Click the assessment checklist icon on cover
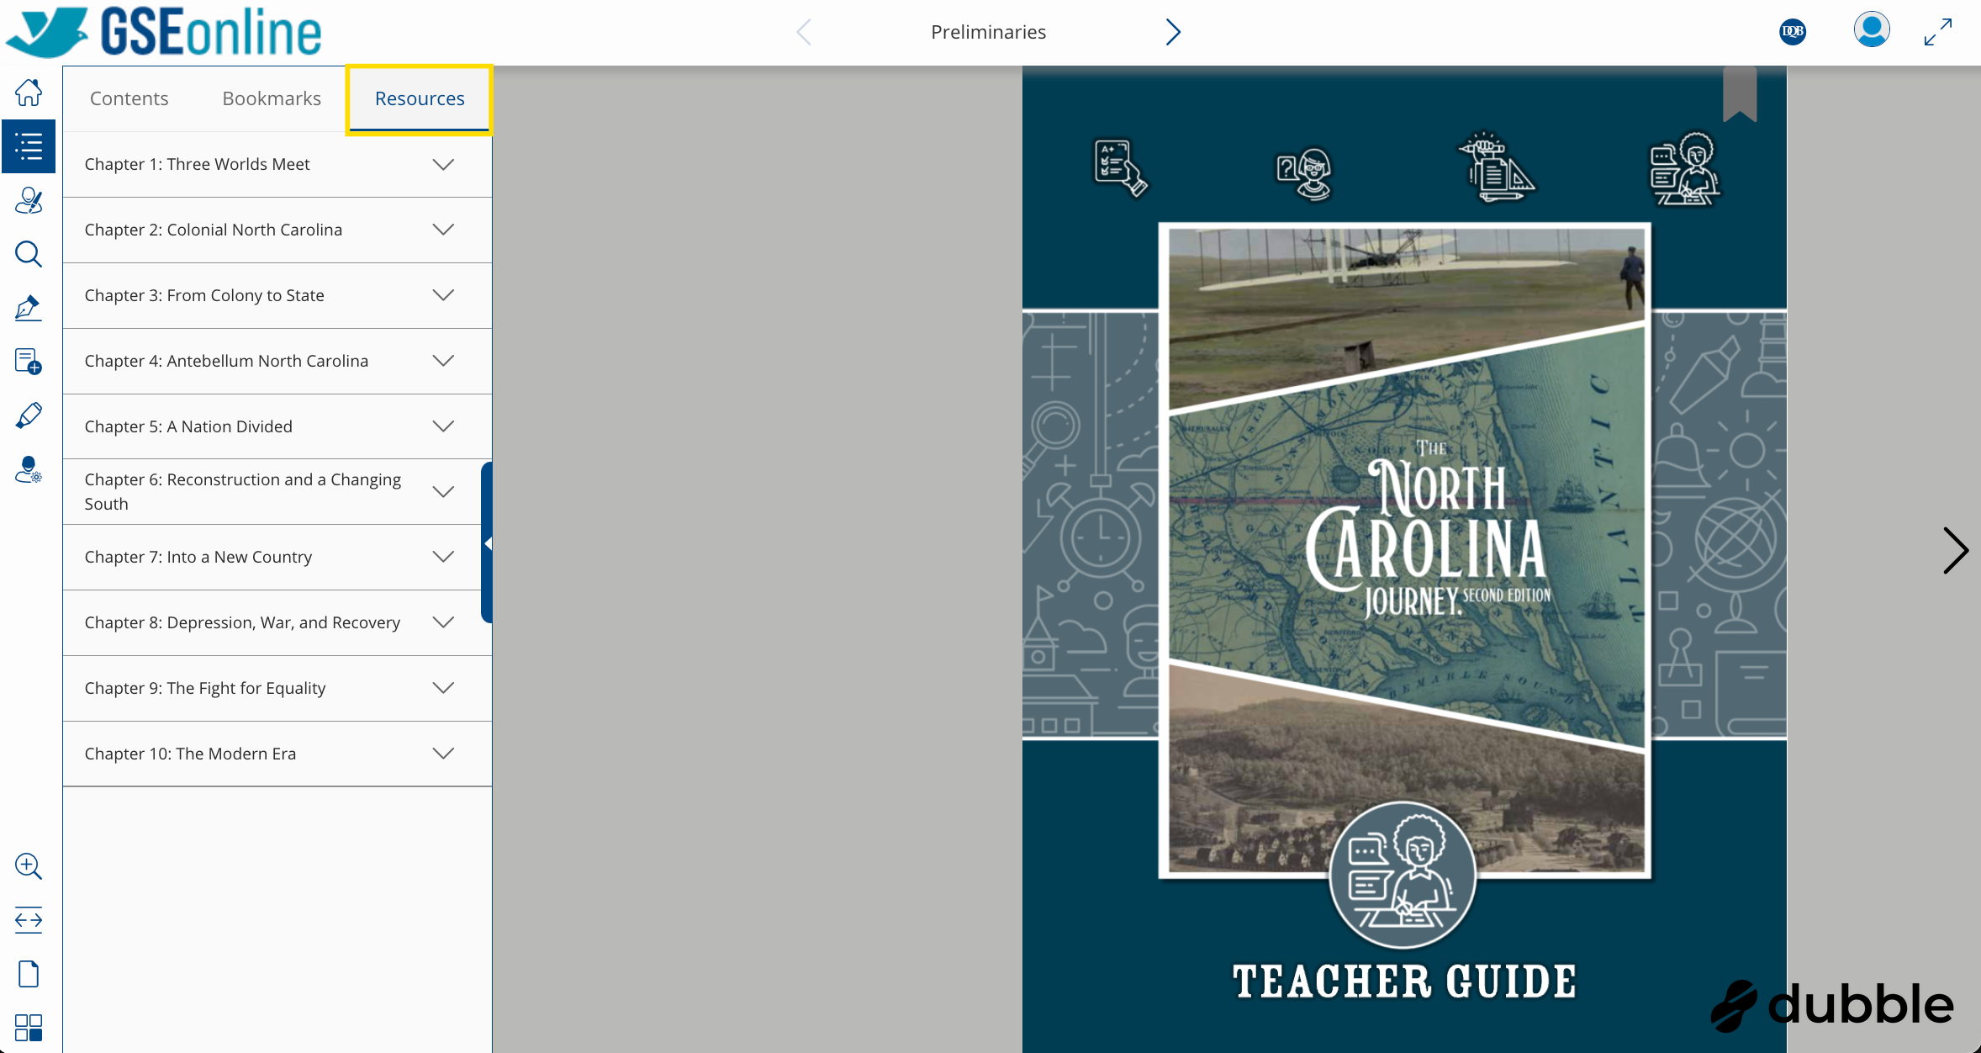1981x1053 pixels. tap(1120, 168)
